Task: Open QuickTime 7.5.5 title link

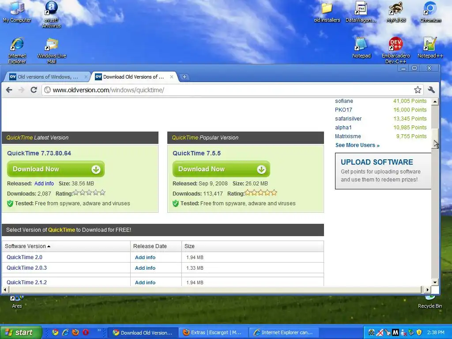Action: click(196, 153)
